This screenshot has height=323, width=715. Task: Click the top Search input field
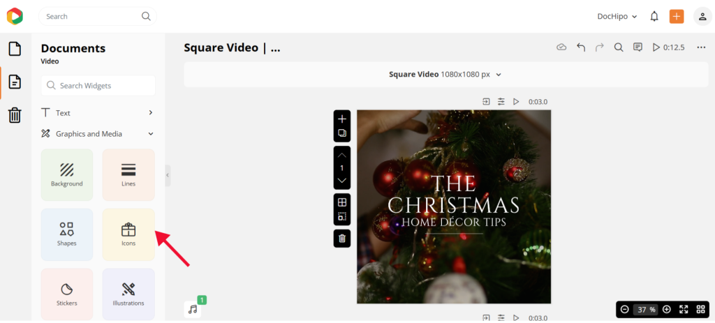pos(98,17)
